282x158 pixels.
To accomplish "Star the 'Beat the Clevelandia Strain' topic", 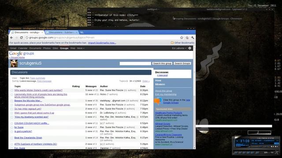I will (12, 138).
